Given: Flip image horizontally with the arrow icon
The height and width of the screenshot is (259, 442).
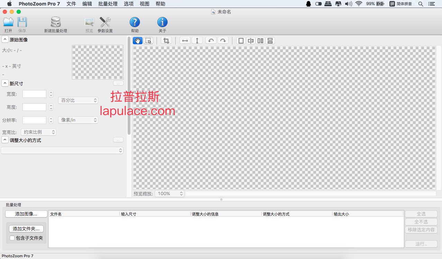Looking at the screenshot, I should click(185, 41).
